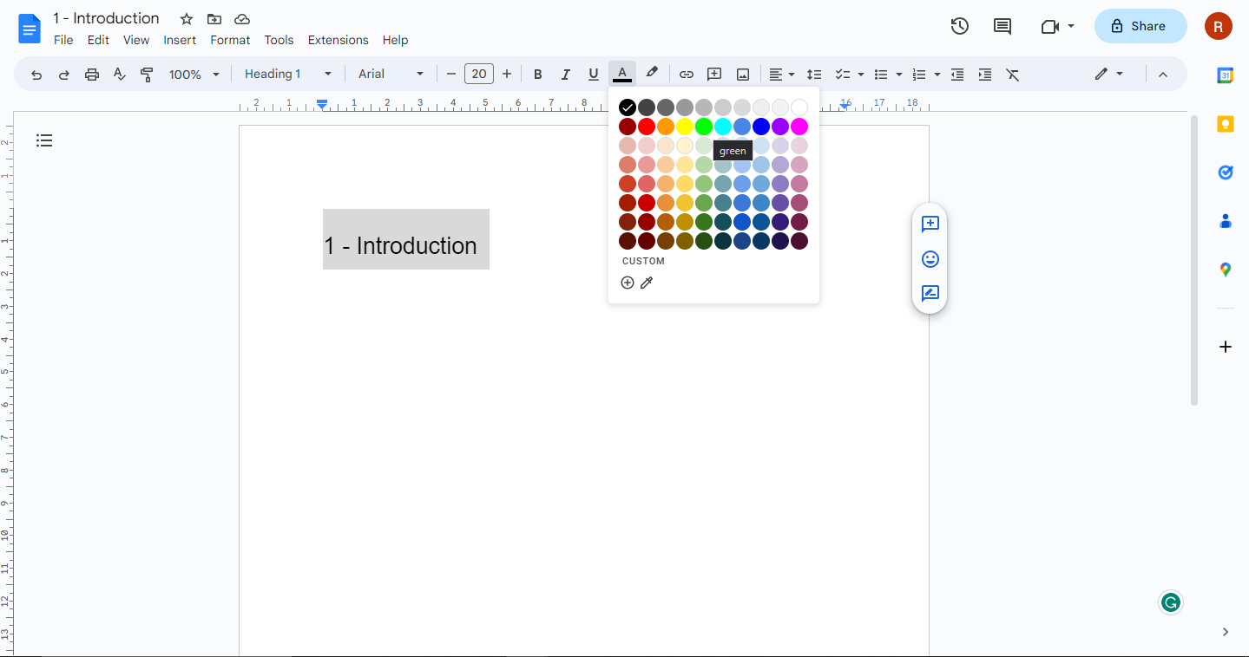Click the paint format roller icon

(147, 75)
